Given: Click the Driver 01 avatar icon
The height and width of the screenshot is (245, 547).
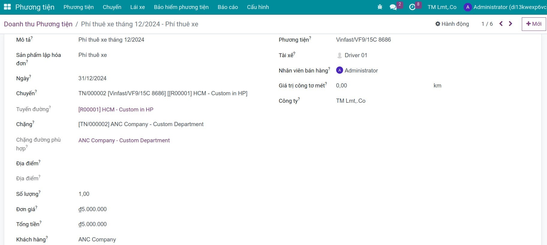Looking at the screenshot, I should pos(339,55).
